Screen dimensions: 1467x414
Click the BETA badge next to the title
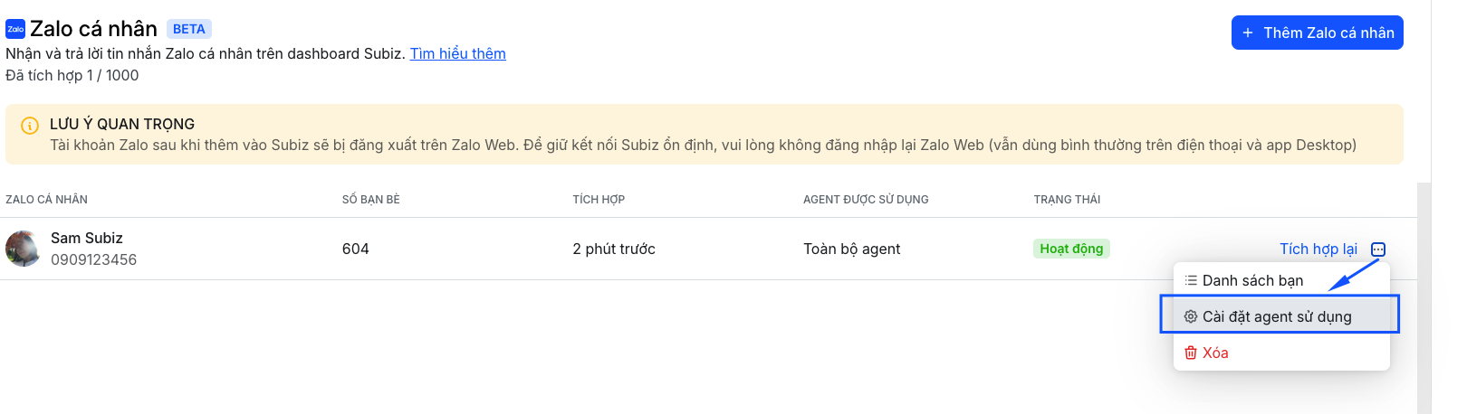point(188,29)
